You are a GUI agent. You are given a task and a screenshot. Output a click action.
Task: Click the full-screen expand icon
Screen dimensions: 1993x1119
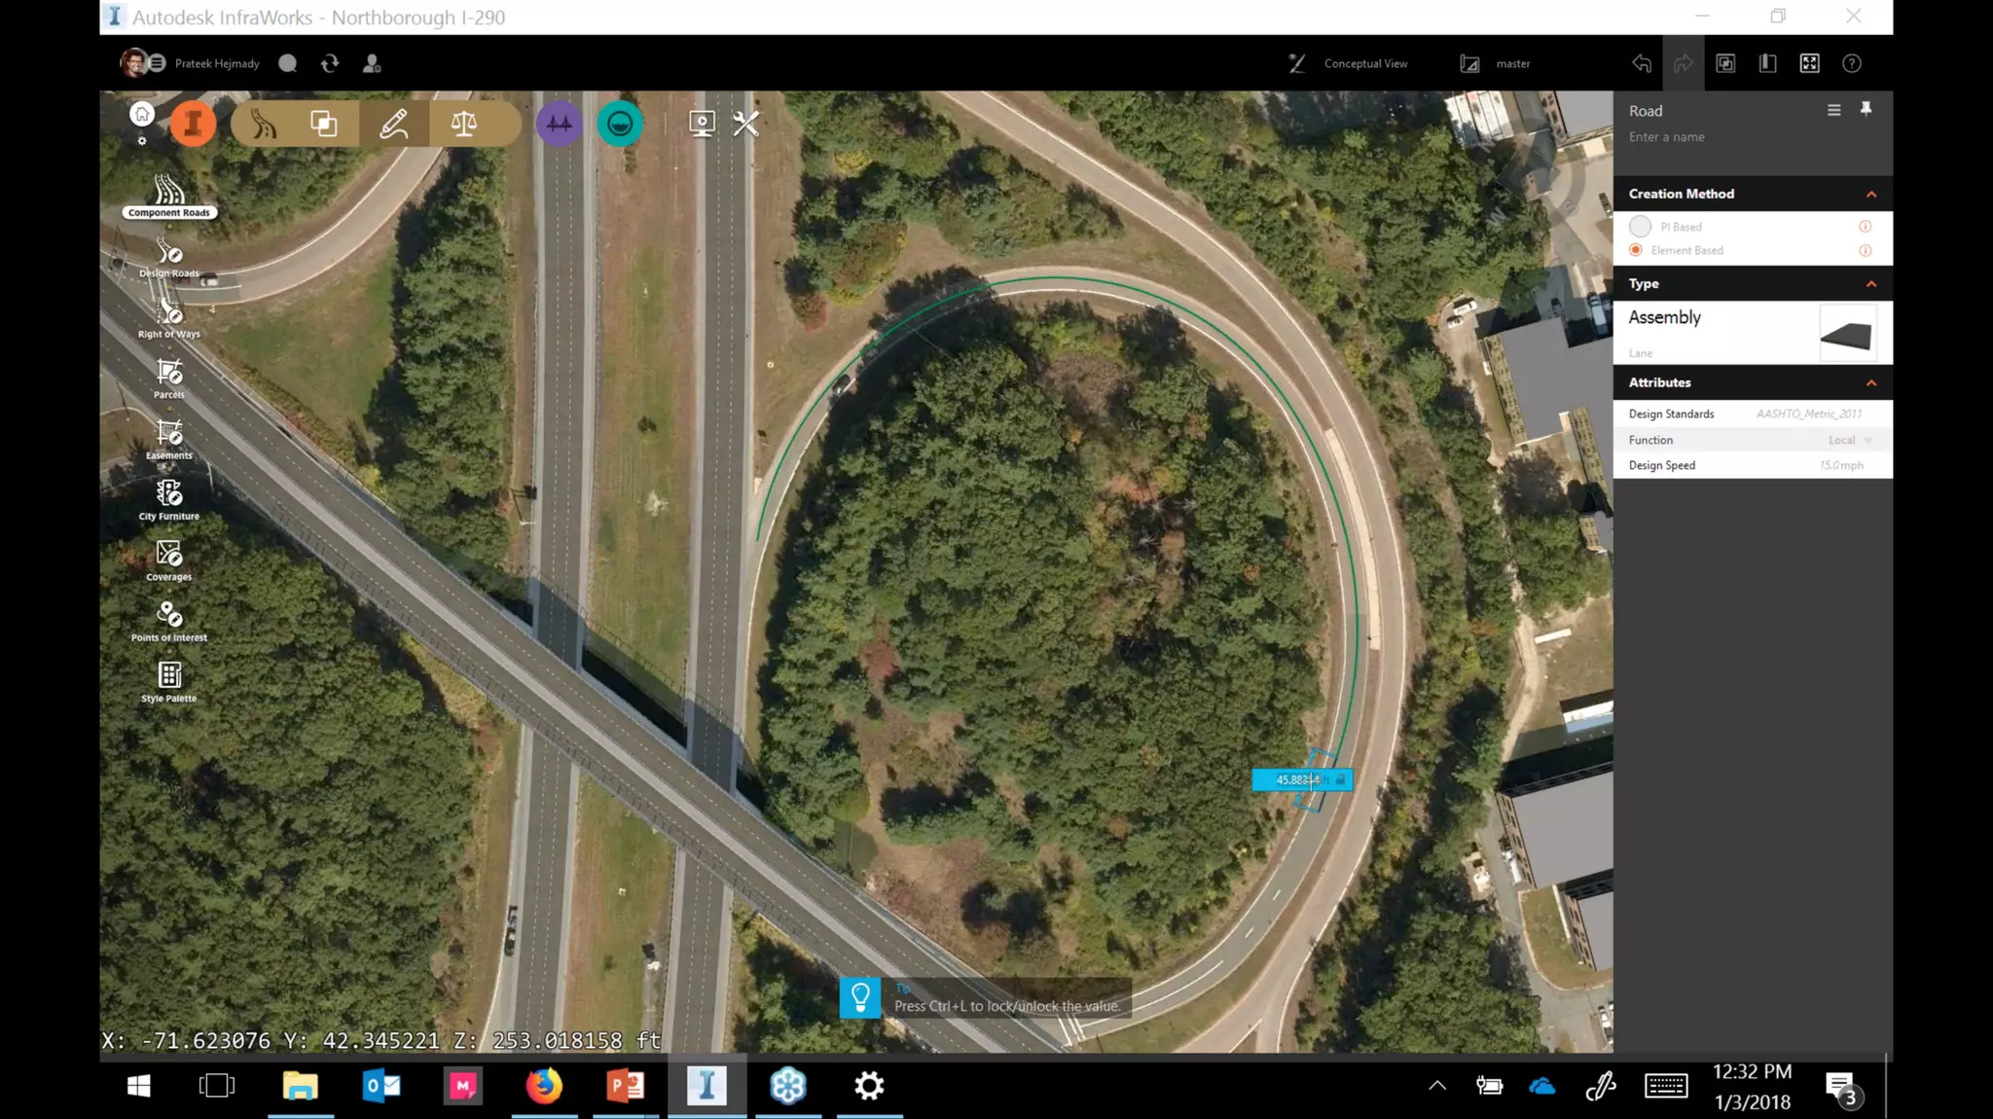(x=1810, y=63)
